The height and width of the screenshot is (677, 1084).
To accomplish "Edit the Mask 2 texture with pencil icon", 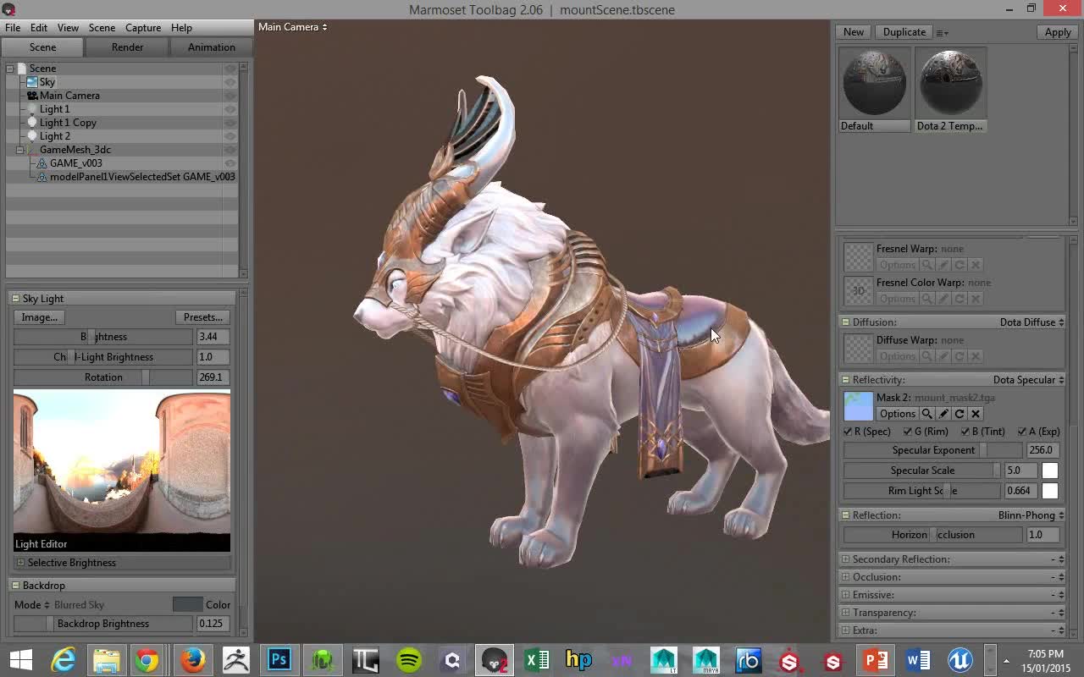I will pos(943,414).
